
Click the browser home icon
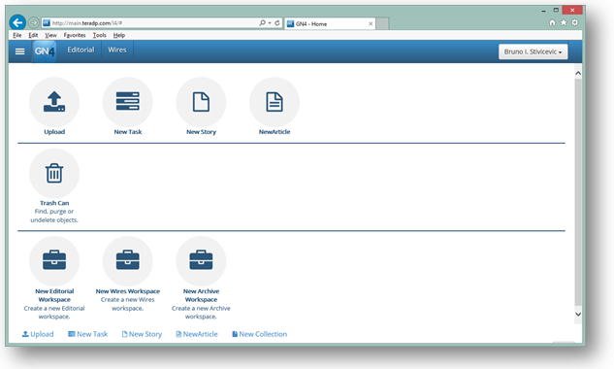pyautogui.click(x=552, y=22)
